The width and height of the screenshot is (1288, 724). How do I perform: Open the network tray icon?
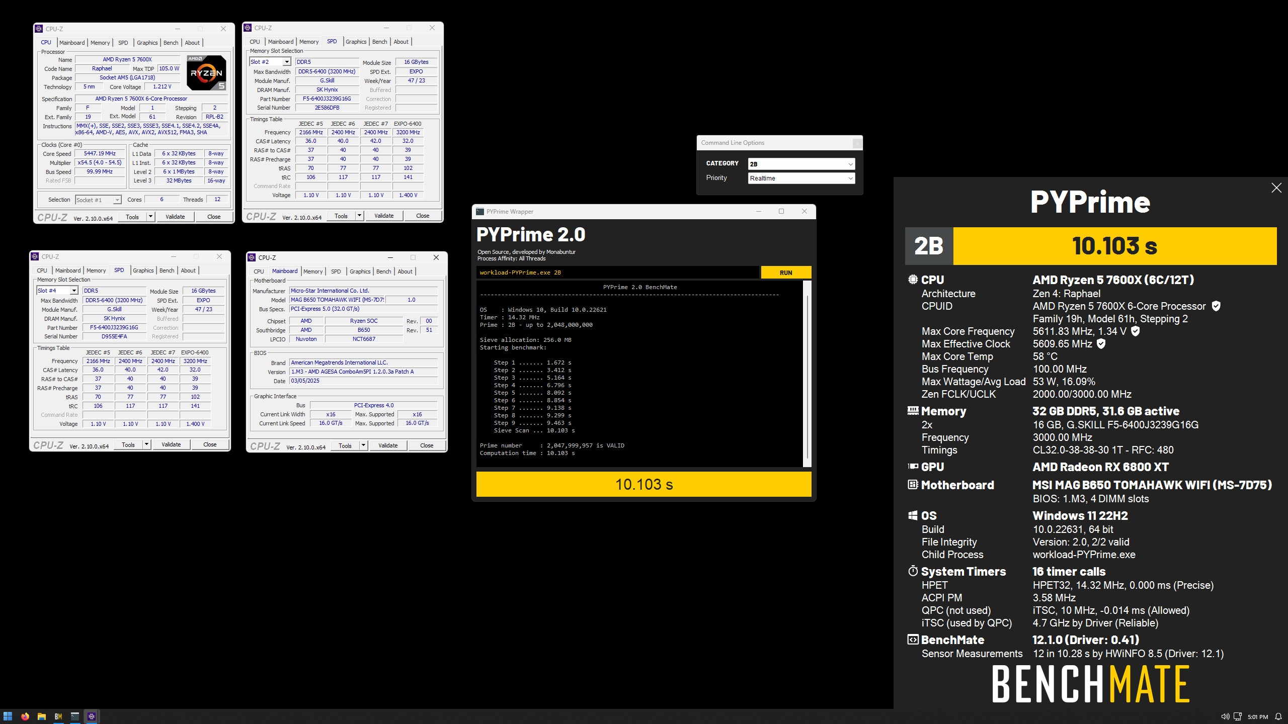pyautogui.click(x=1238, y=716)
